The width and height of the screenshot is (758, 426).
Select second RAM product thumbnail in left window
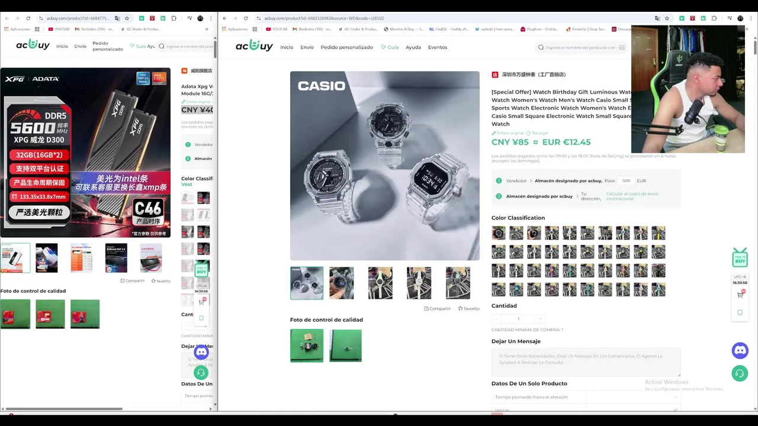[46, 258]
